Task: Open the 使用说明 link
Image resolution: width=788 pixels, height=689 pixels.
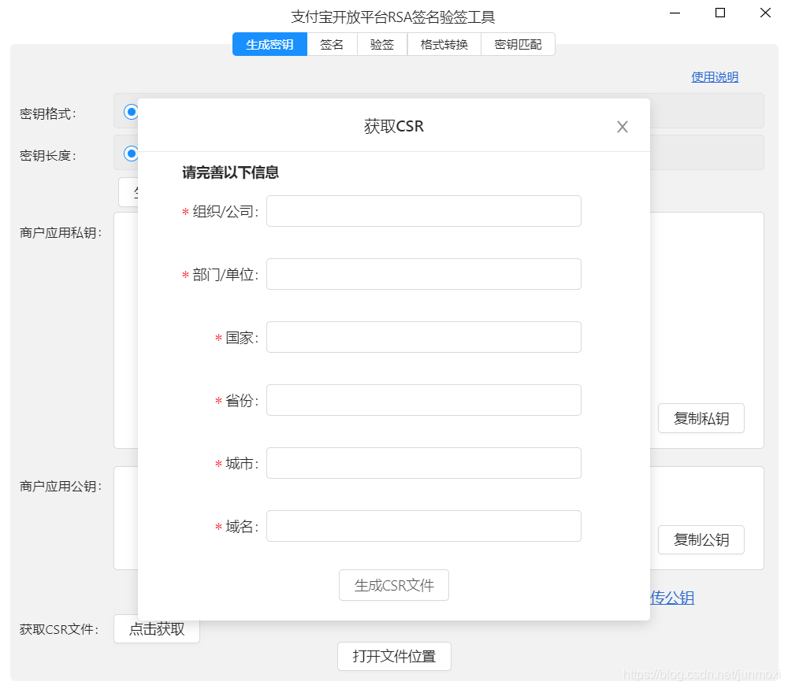Action: pos(714,77)
